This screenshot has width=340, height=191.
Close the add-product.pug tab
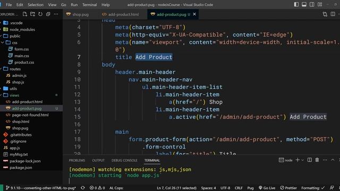point(194,14)
